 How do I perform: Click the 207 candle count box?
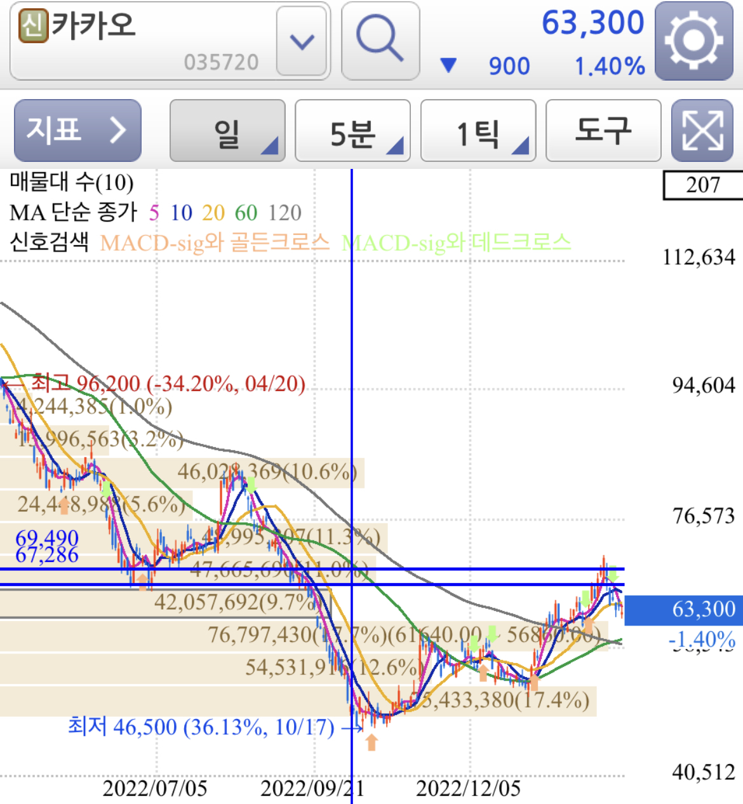click(702, 185)
